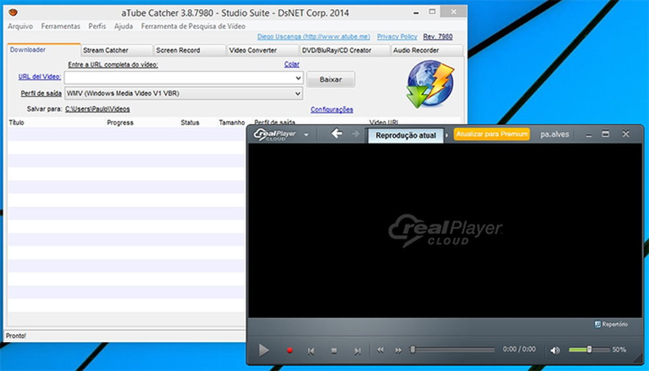
Task: Rewind playback in RealPlayer
Action: click(381, 351)
